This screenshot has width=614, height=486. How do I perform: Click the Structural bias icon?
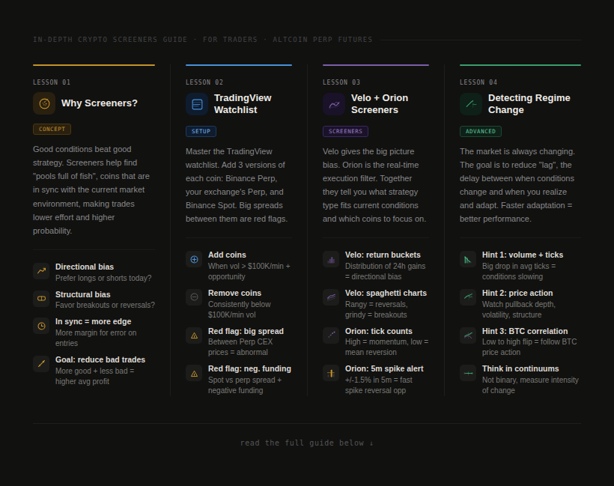pos(41,298)
